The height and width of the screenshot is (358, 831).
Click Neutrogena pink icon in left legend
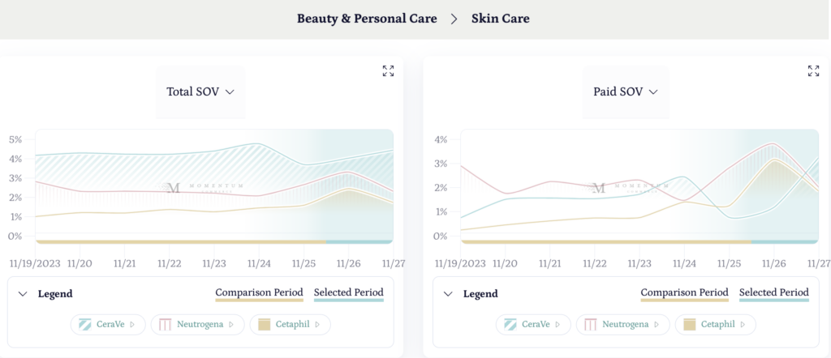pos(165,325)
